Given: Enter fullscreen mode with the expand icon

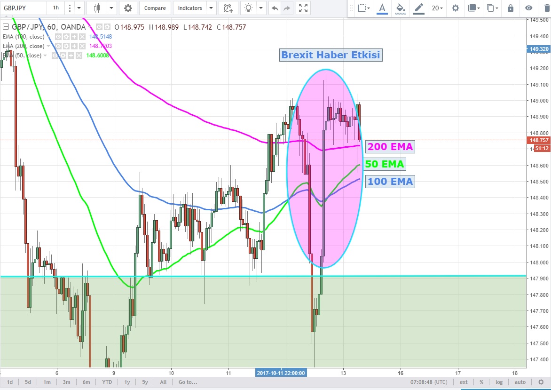Looking at the screenshot, I should coord(303,8).
